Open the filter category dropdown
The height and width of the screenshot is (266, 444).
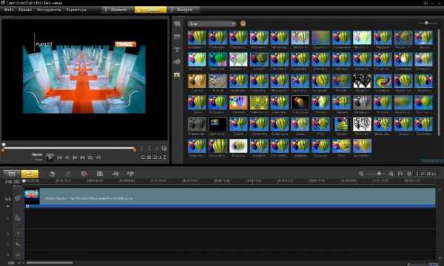pos(211,24)
